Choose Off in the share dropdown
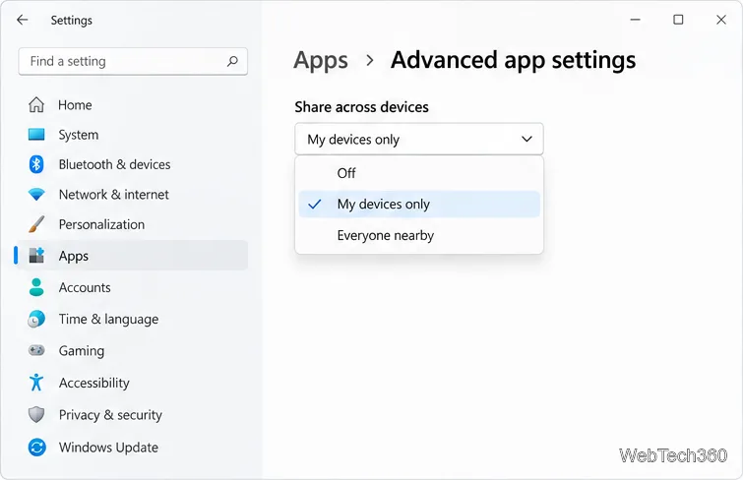Viewport: 743px width, 480px height. 419,173
